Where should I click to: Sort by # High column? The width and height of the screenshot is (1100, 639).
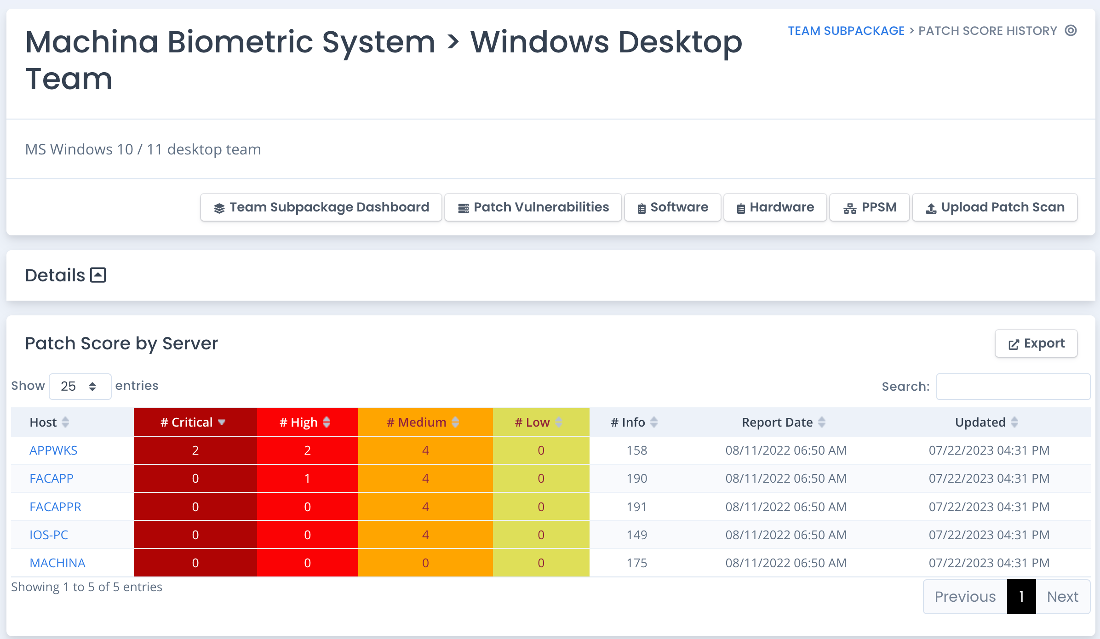[x=307, y=422]
